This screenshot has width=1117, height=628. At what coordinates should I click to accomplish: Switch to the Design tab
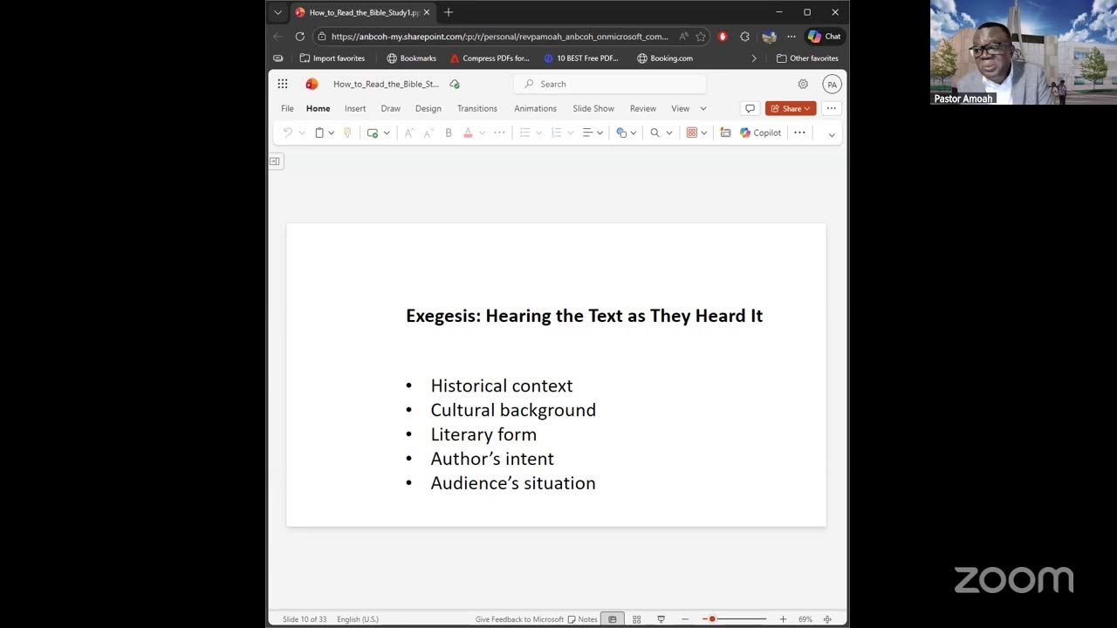pyautogui.click(x=428, y=108)
